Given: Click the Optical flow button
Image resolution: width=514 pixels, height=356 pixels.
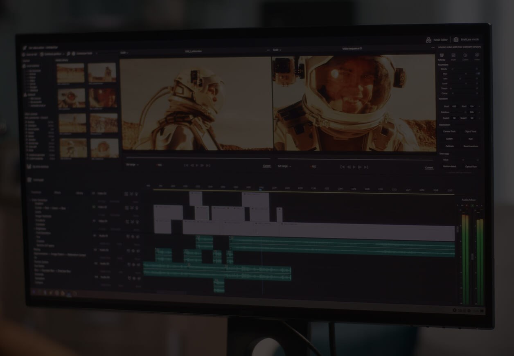Looking at the screenshot, I should 471,167.
